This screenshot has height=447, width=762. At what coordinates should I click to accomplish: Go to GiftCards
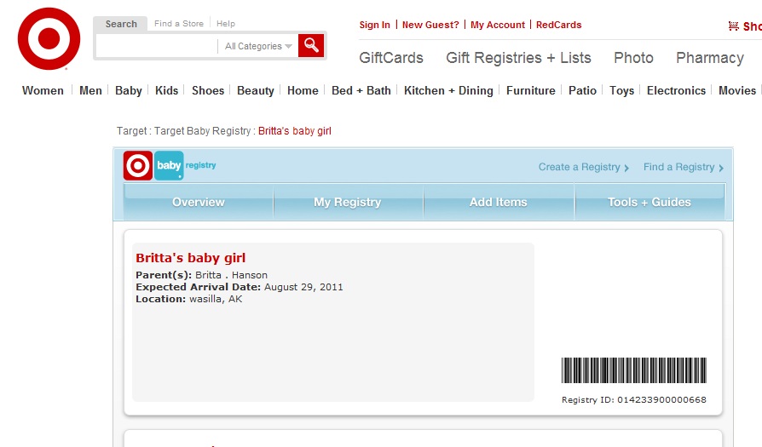(391, 58)
